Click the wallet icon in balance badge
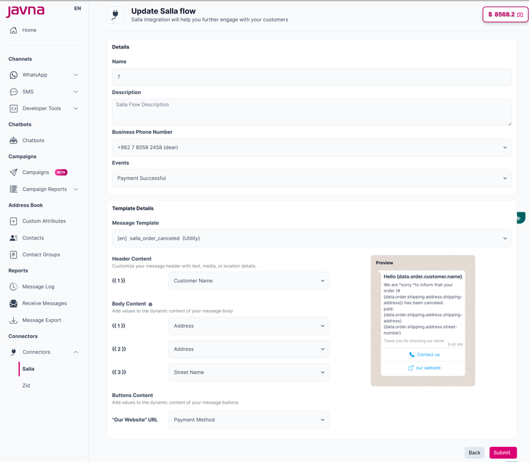This screenshot has height=462, width=529. (x=520, y=15)
